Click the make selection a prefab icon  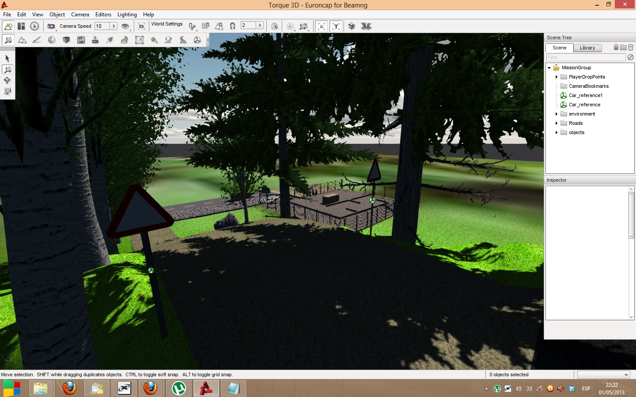[x=352, y=26]
